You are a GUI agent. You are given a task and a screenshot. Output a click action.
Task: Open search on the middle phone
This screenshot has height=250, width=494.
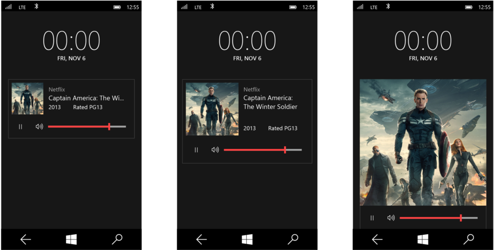pyautogui.click(x=293, y=239)
